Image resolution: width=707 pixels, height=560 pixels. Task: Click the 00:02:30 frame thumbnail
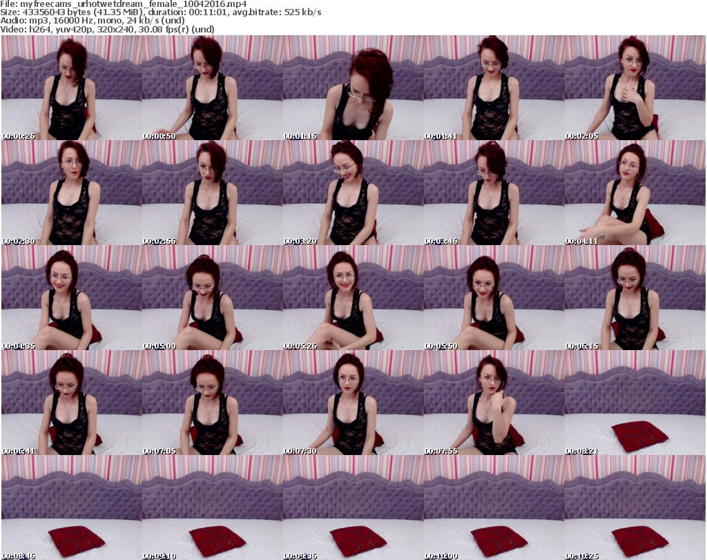click(x=72, y=193)
